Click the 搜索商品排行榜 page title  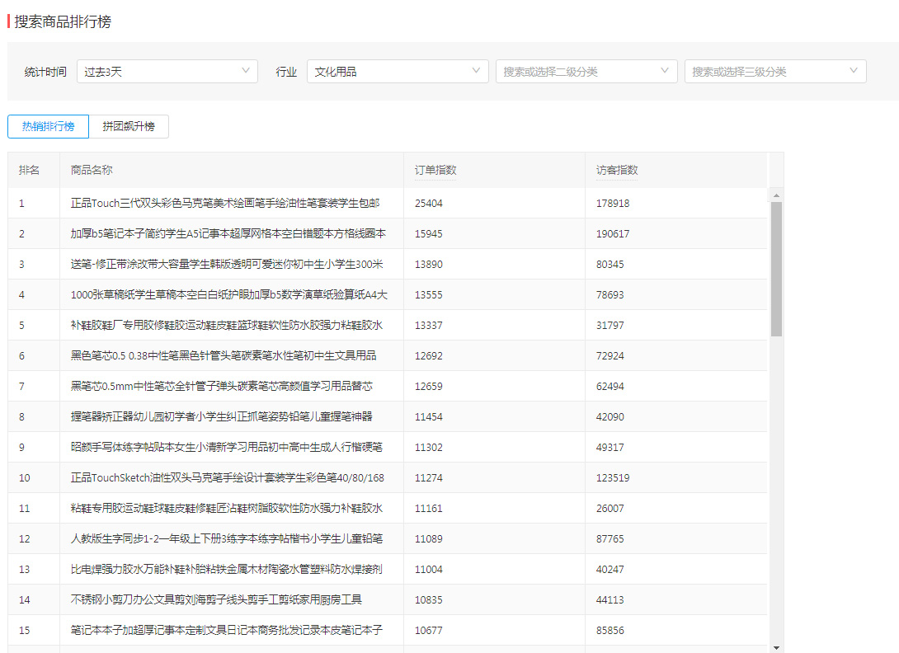click(58, 22)
